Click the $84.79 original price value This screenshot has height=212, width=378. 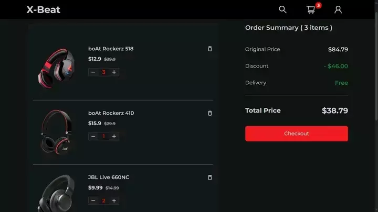tap(338, 50)
